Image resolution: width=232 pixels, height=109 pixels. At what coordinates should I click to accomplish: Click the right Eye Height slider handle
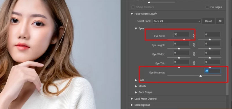point(210,49)
